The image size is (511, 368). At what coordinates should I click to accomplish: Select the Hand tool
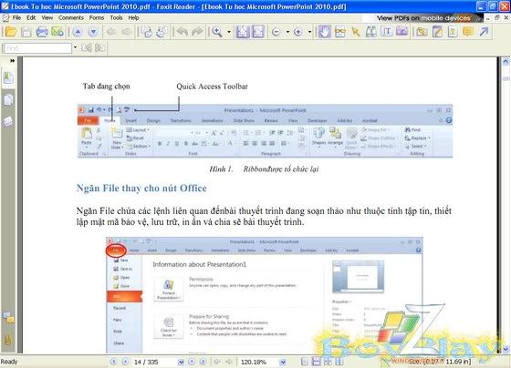pyautogui.click(x=324, y=32)
